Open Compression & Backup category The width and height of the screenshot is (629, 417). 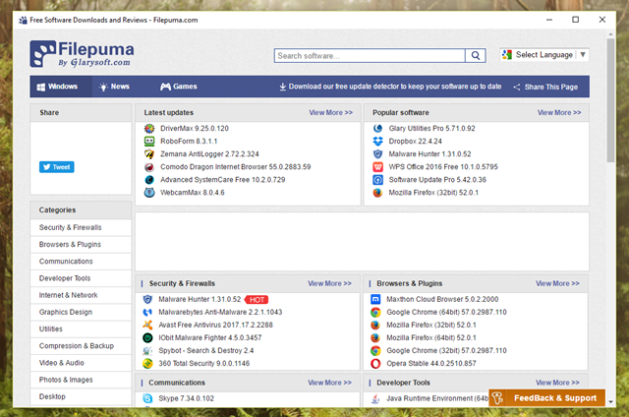[x=81, y=345]
